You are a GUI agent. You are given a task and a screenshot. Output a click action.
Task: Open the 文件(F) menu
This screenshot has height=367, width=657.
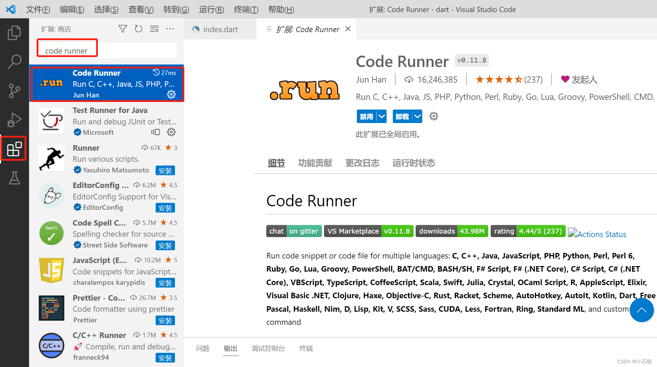[38, 9]
